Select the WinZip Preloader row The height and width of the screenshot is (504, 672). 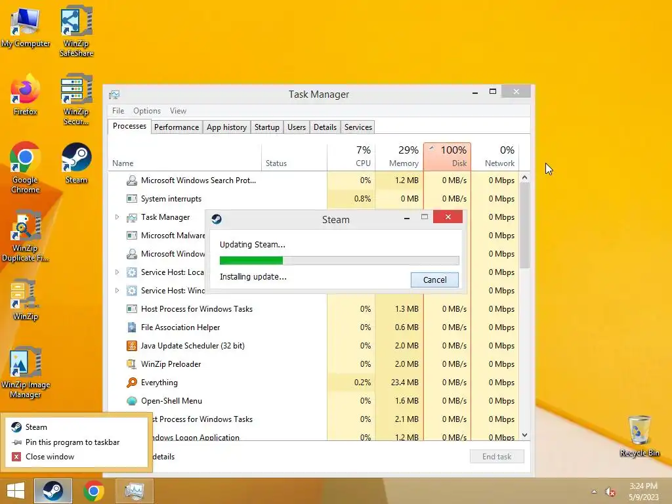[313, 364]
